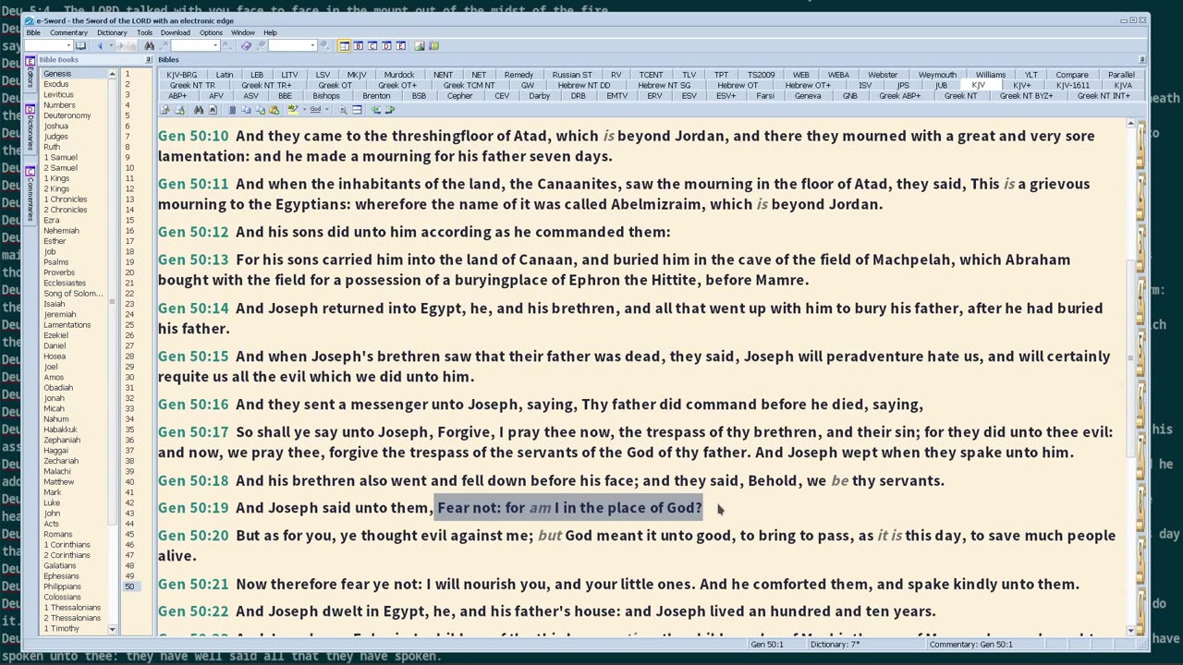Open the dictionary lookup combo box dropdown

313,45
